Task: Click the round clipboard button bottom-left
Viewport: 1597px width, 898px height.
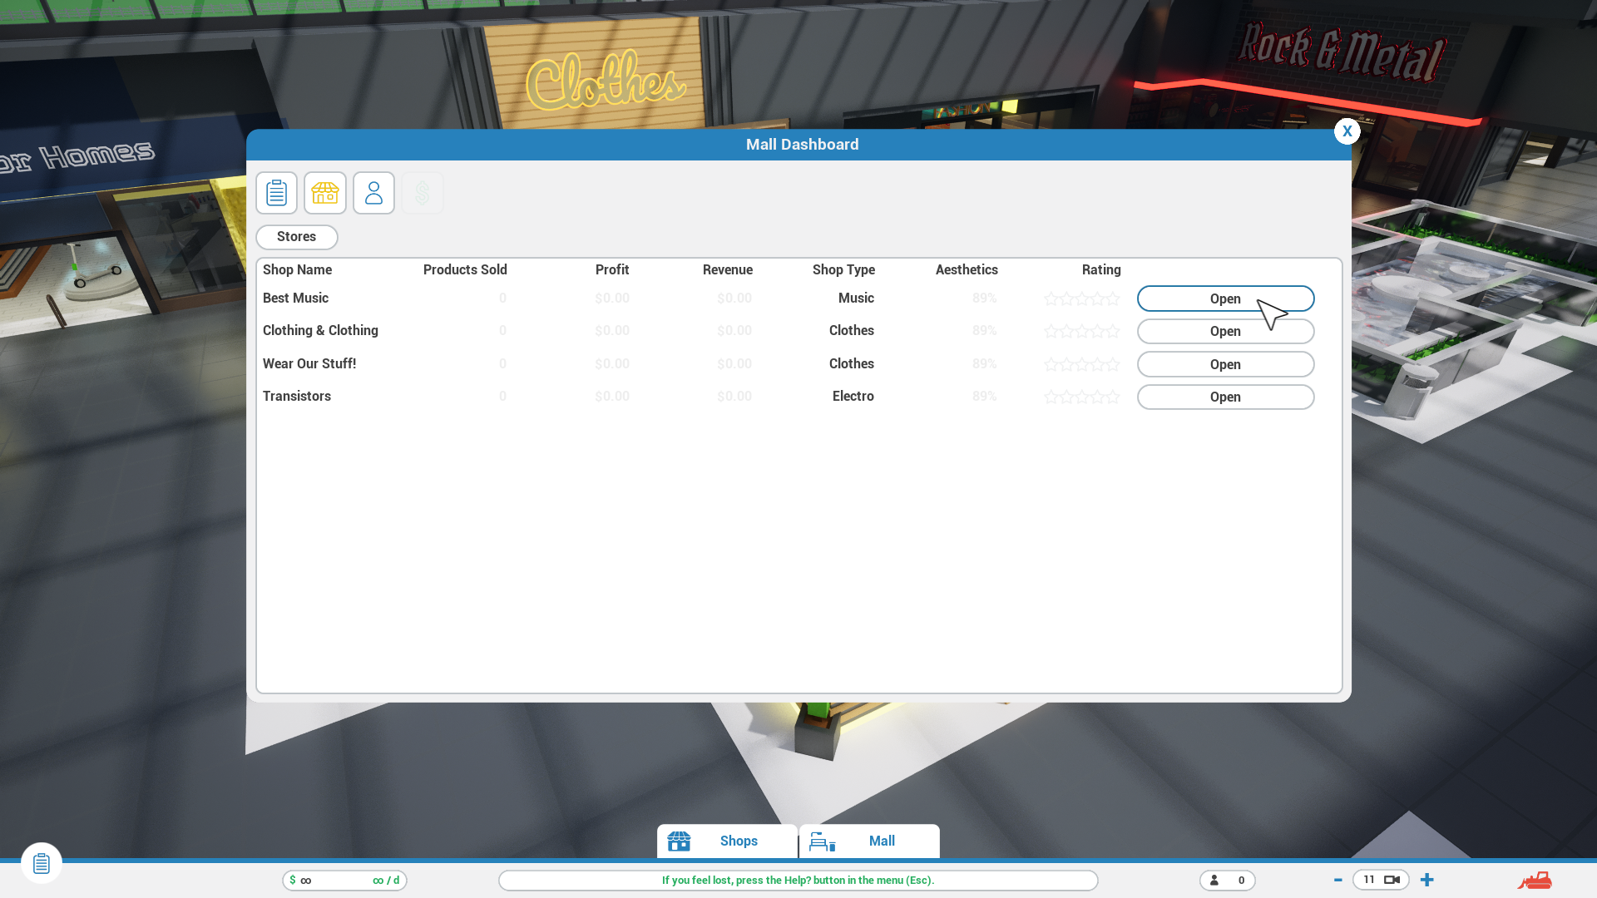Action: coord(42,863)
